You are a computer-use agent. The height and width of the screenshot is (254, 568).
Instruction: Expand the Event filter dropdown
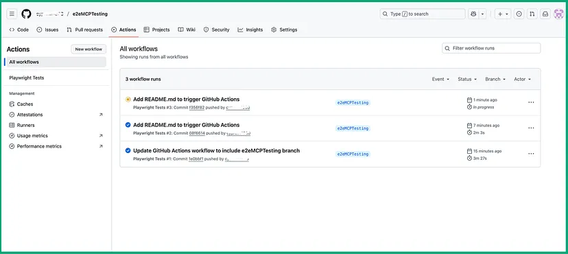click(x=440, y=79)
